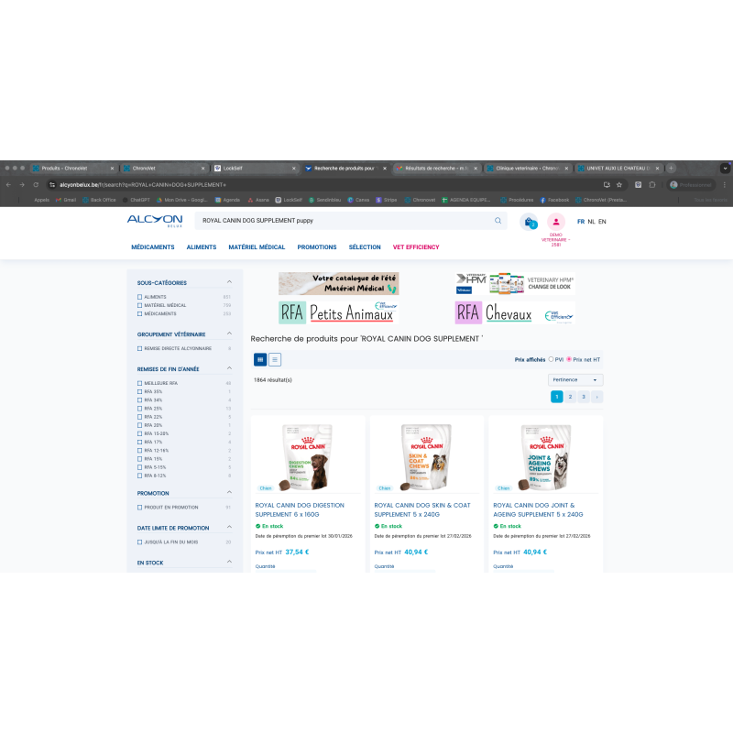
Task: Switch to the Produits - ChronoVet tab
Action: click(72, 169)
